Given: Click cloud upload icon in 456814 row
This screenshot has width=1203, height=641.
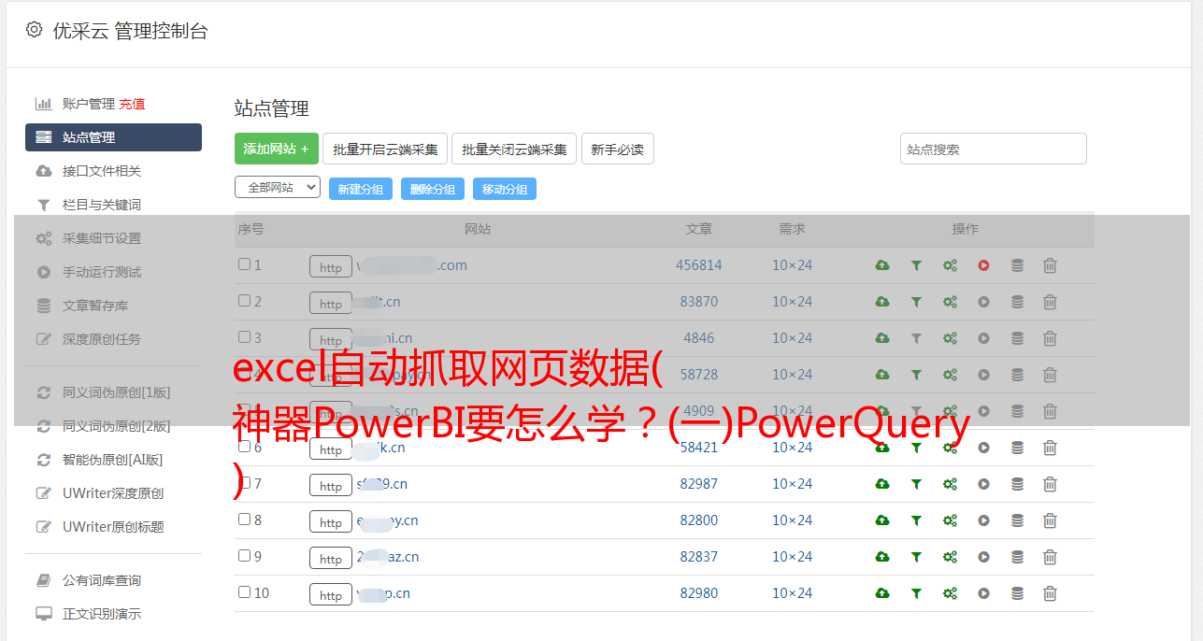Looking at the screenshot, I should pyautogui.click(x=882, y=265).
